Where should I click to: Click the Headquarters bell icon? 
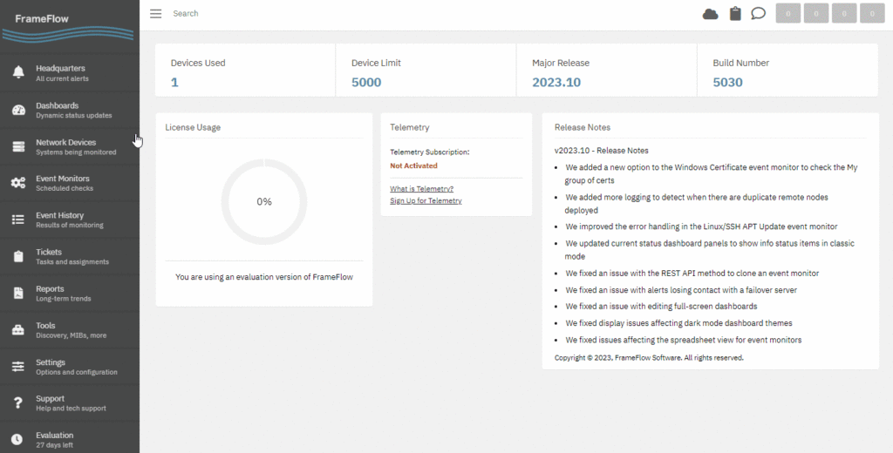tap(18, 73)
